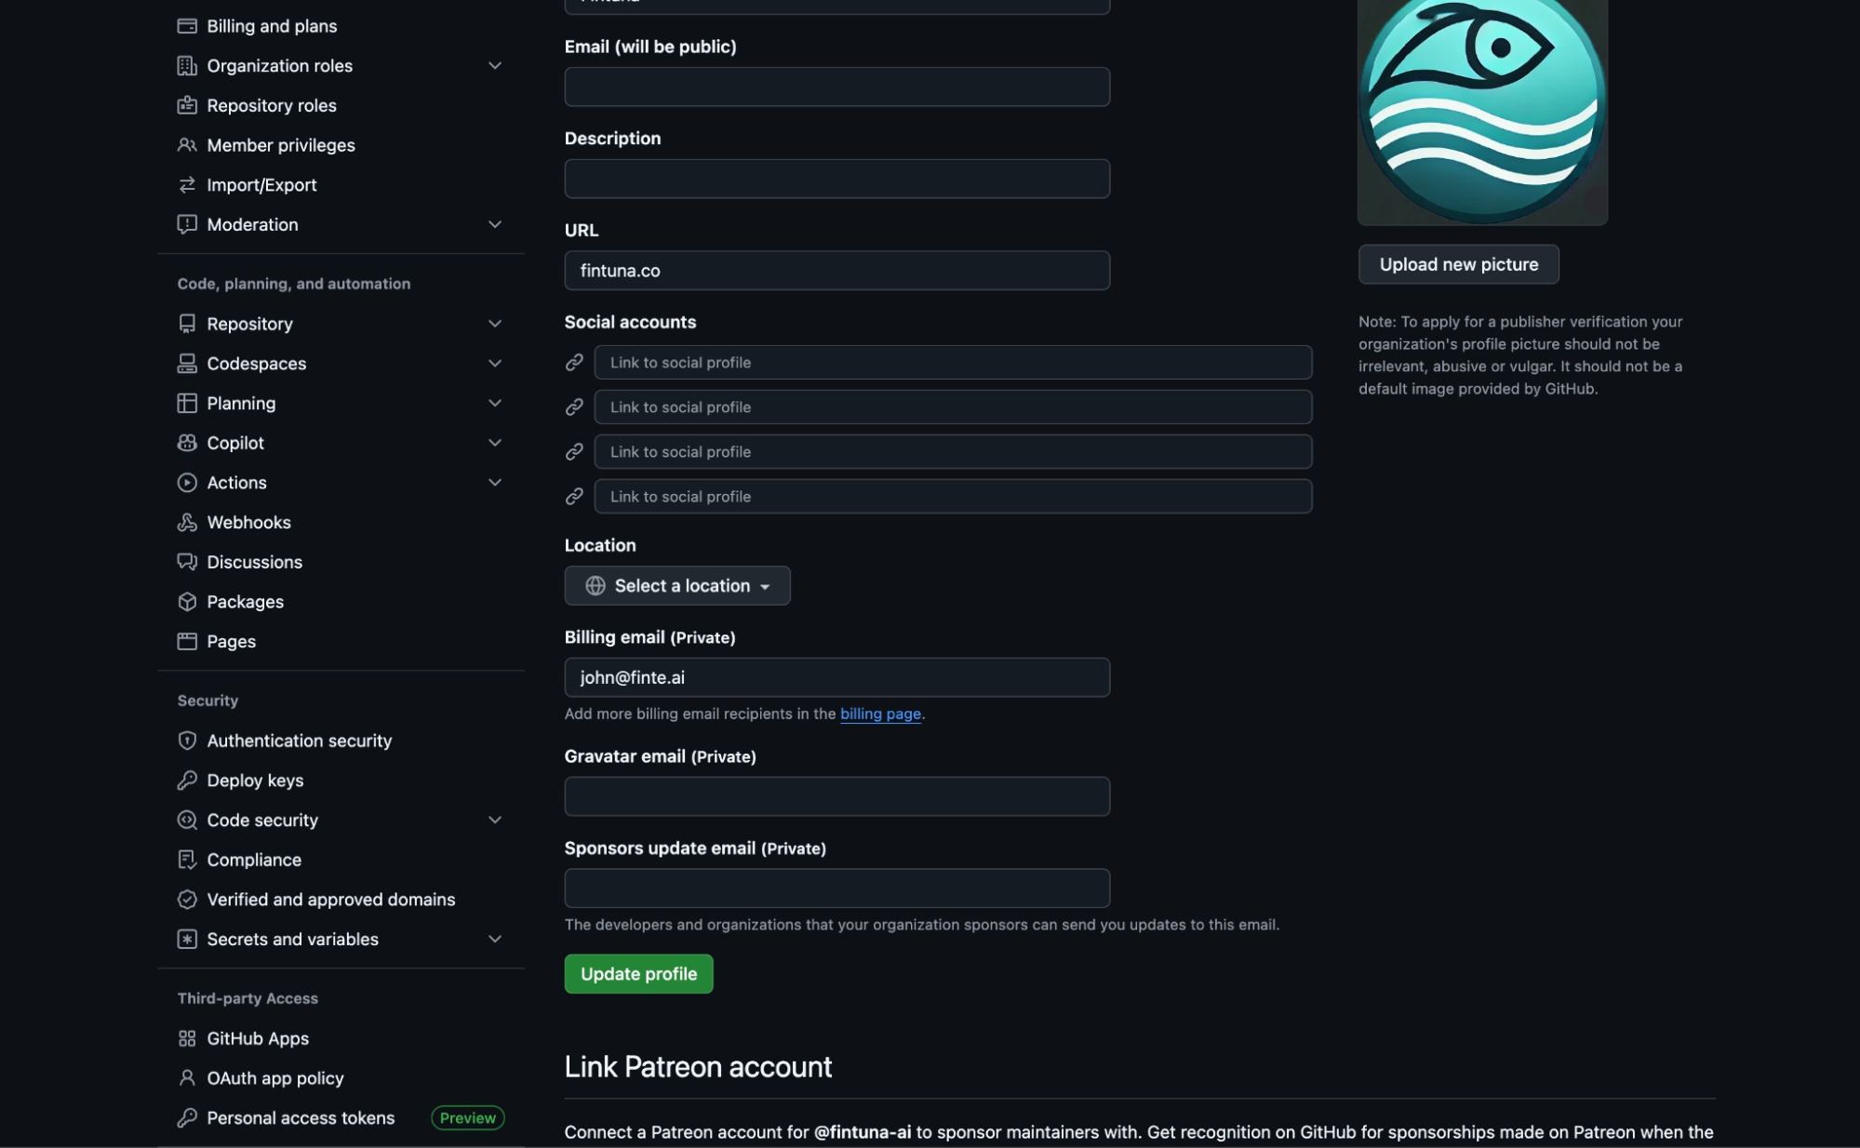Click the Pages browser icon

pyautogui.click(x=187, y=641)
